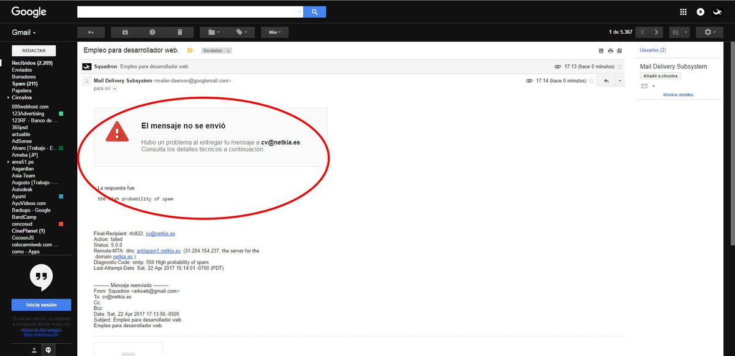Viewport: 735px width, 356px height.
Task: Click Ayumi blue label color
Action: coord(61,196)
